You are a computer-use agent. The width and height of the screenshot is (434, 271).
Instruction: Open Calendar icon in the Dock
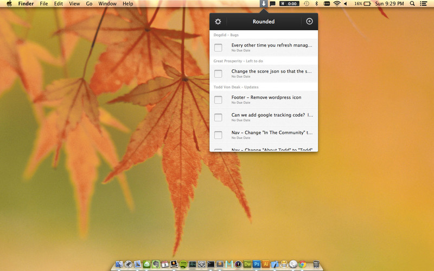pos(165,264)
